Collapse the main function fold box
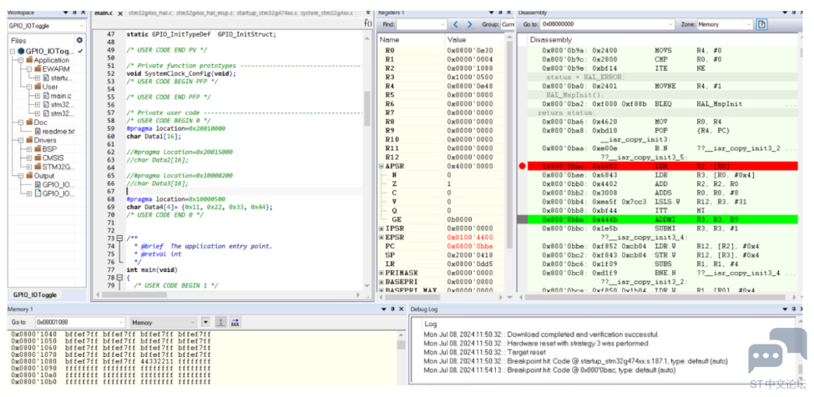The image size is (814, 397). 119,278
